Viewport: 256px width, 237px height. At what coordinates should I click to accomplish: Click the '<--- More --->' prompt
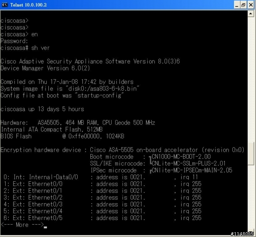point(22,225)
